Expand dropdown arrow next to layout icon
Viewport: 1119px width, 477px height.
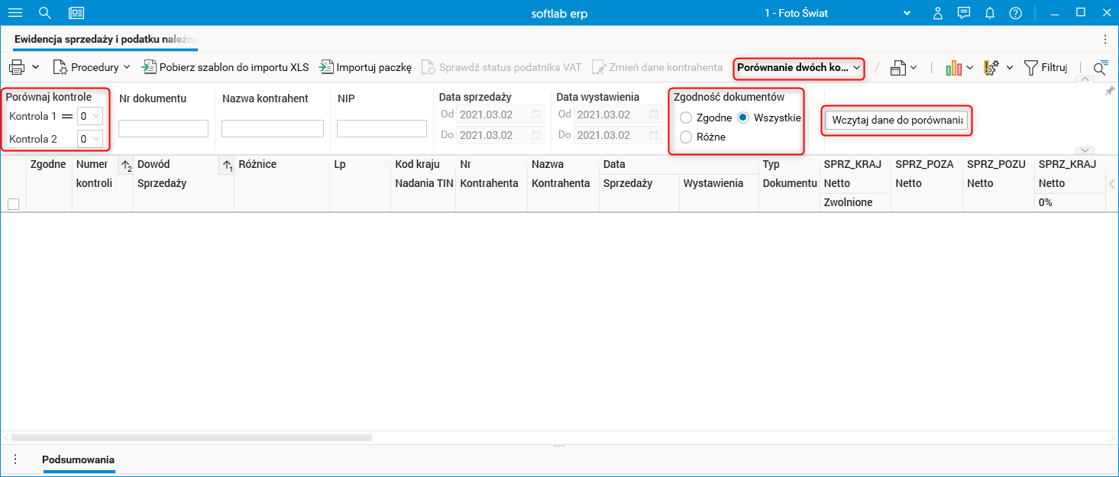point(914,68)
